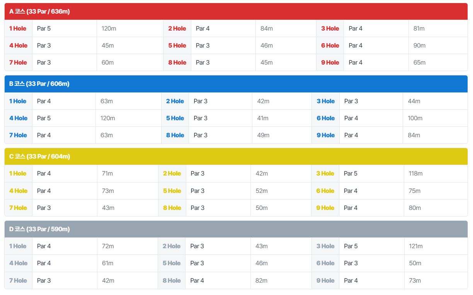Viewport: 473px width, 295px height.
Task: Click the red A 코스 header bar
Action: click(x=236, y=11)
